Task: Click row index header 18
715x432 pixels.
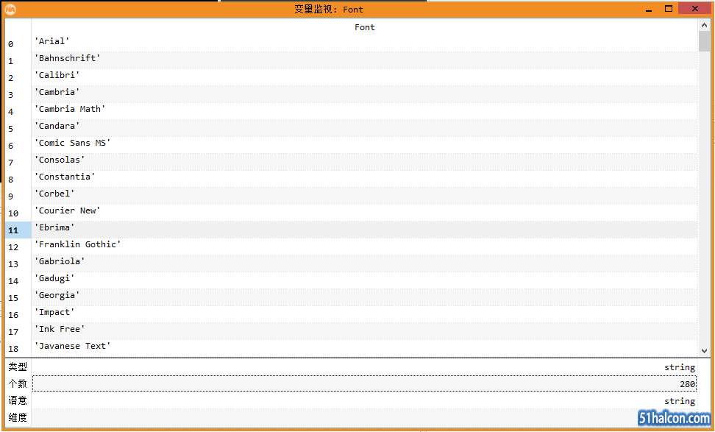Action: [x=18, y=348]
